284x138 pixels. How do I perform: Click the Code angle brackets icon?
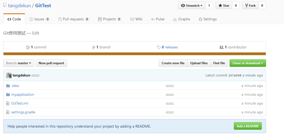pos(9,19)
